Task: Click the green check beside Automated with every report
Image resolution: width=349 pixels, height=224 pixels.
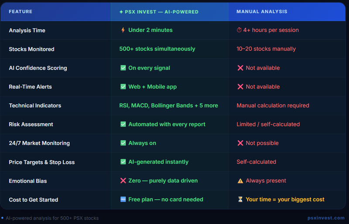Action: pos(123,124)
